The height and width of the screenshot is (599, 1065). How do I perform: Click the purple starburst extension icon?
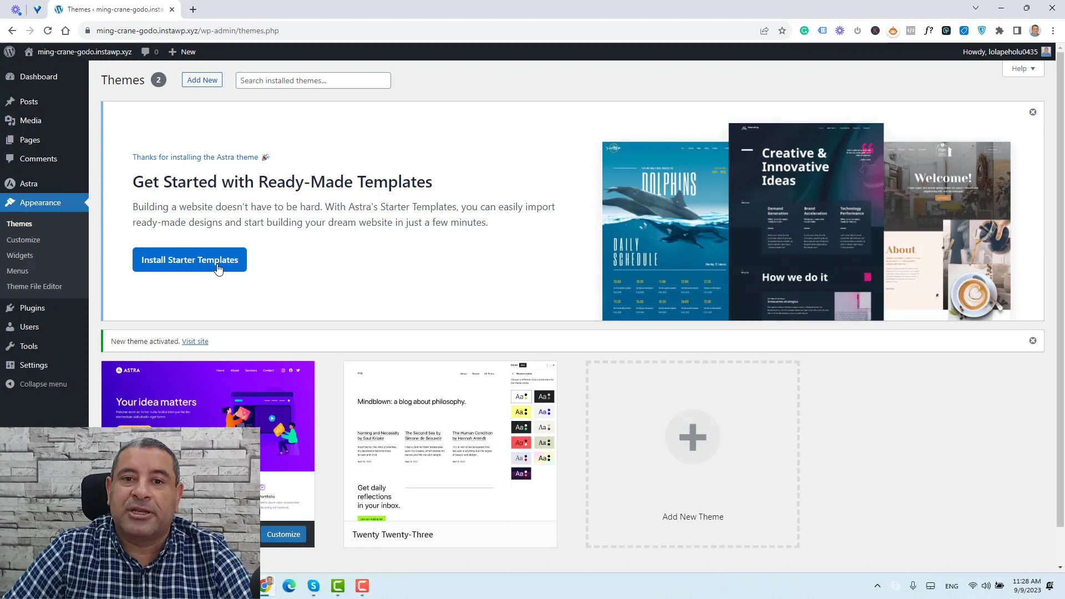tap(840, 31)
